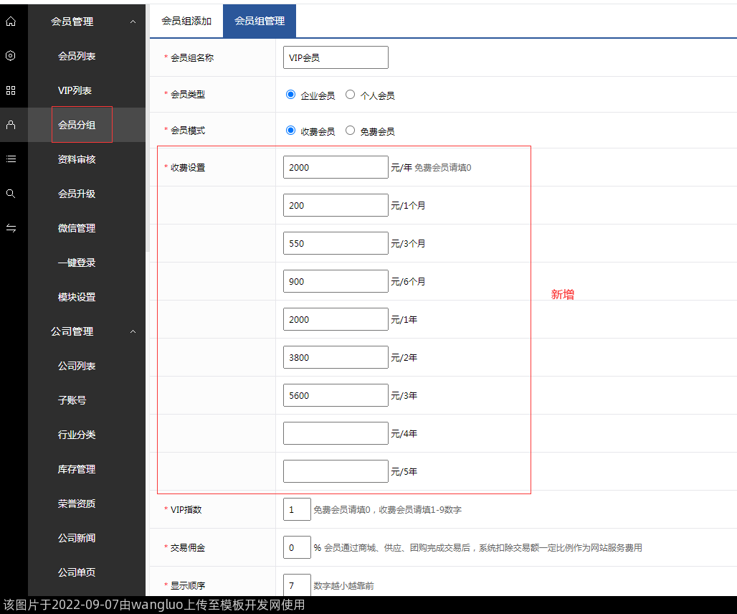Pick the 收费会员 radio button
The height and width of the screenshot is (614, 737).
[290, 131]
